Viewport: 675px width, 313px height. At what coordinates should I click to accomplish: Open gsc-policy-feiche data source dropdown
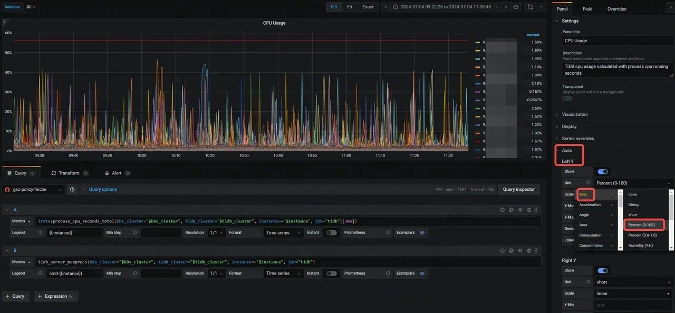pos(34,189)
